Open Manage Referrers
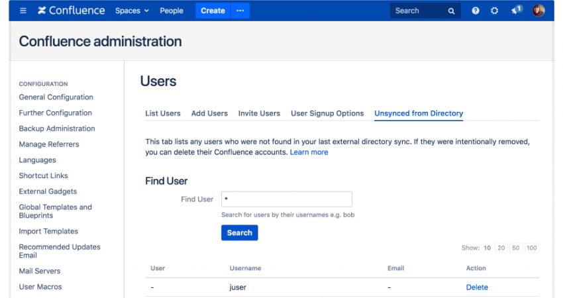This screenshot has height=298, width=563. click(49, 144)
